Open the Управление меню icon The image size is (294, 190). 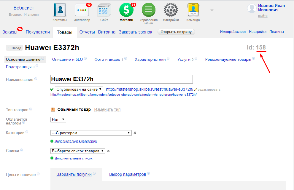click(x=149, y=10)
